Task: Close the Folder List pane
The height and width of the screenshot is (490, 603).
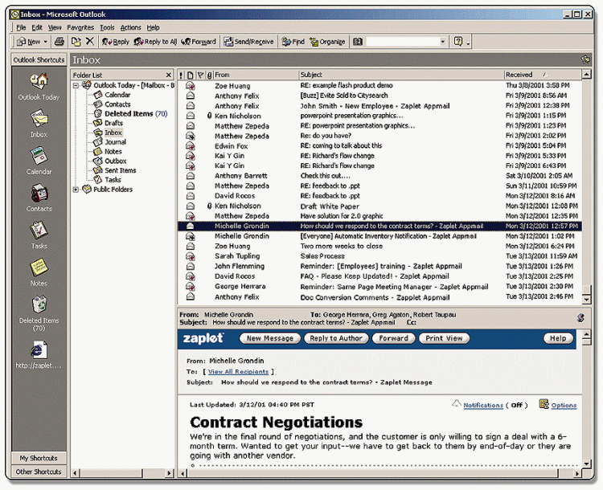Action: [169, 75]
